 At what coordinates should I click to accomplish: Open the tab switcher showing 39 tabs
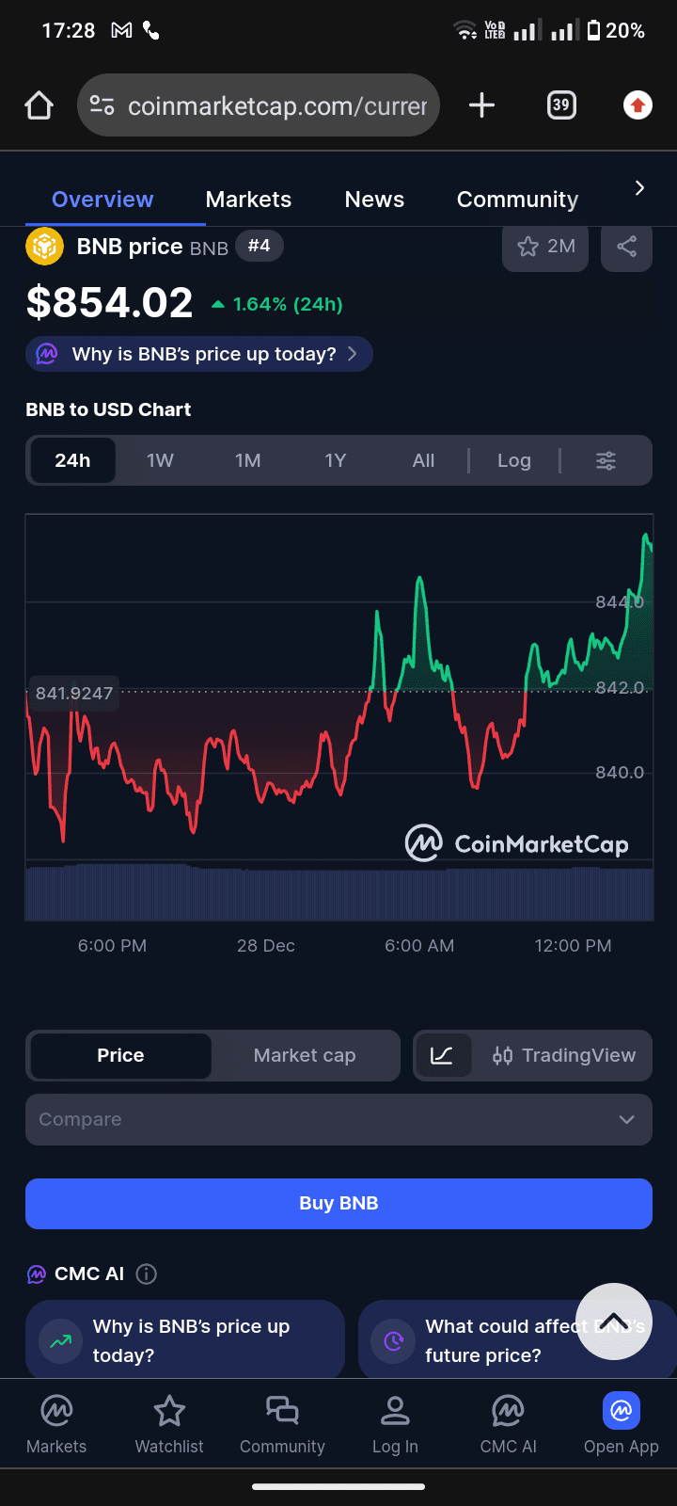click(561, 105)
